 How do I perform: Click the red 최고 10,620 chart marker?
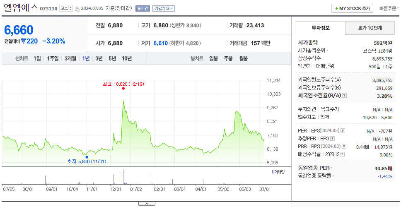point(123,89)
